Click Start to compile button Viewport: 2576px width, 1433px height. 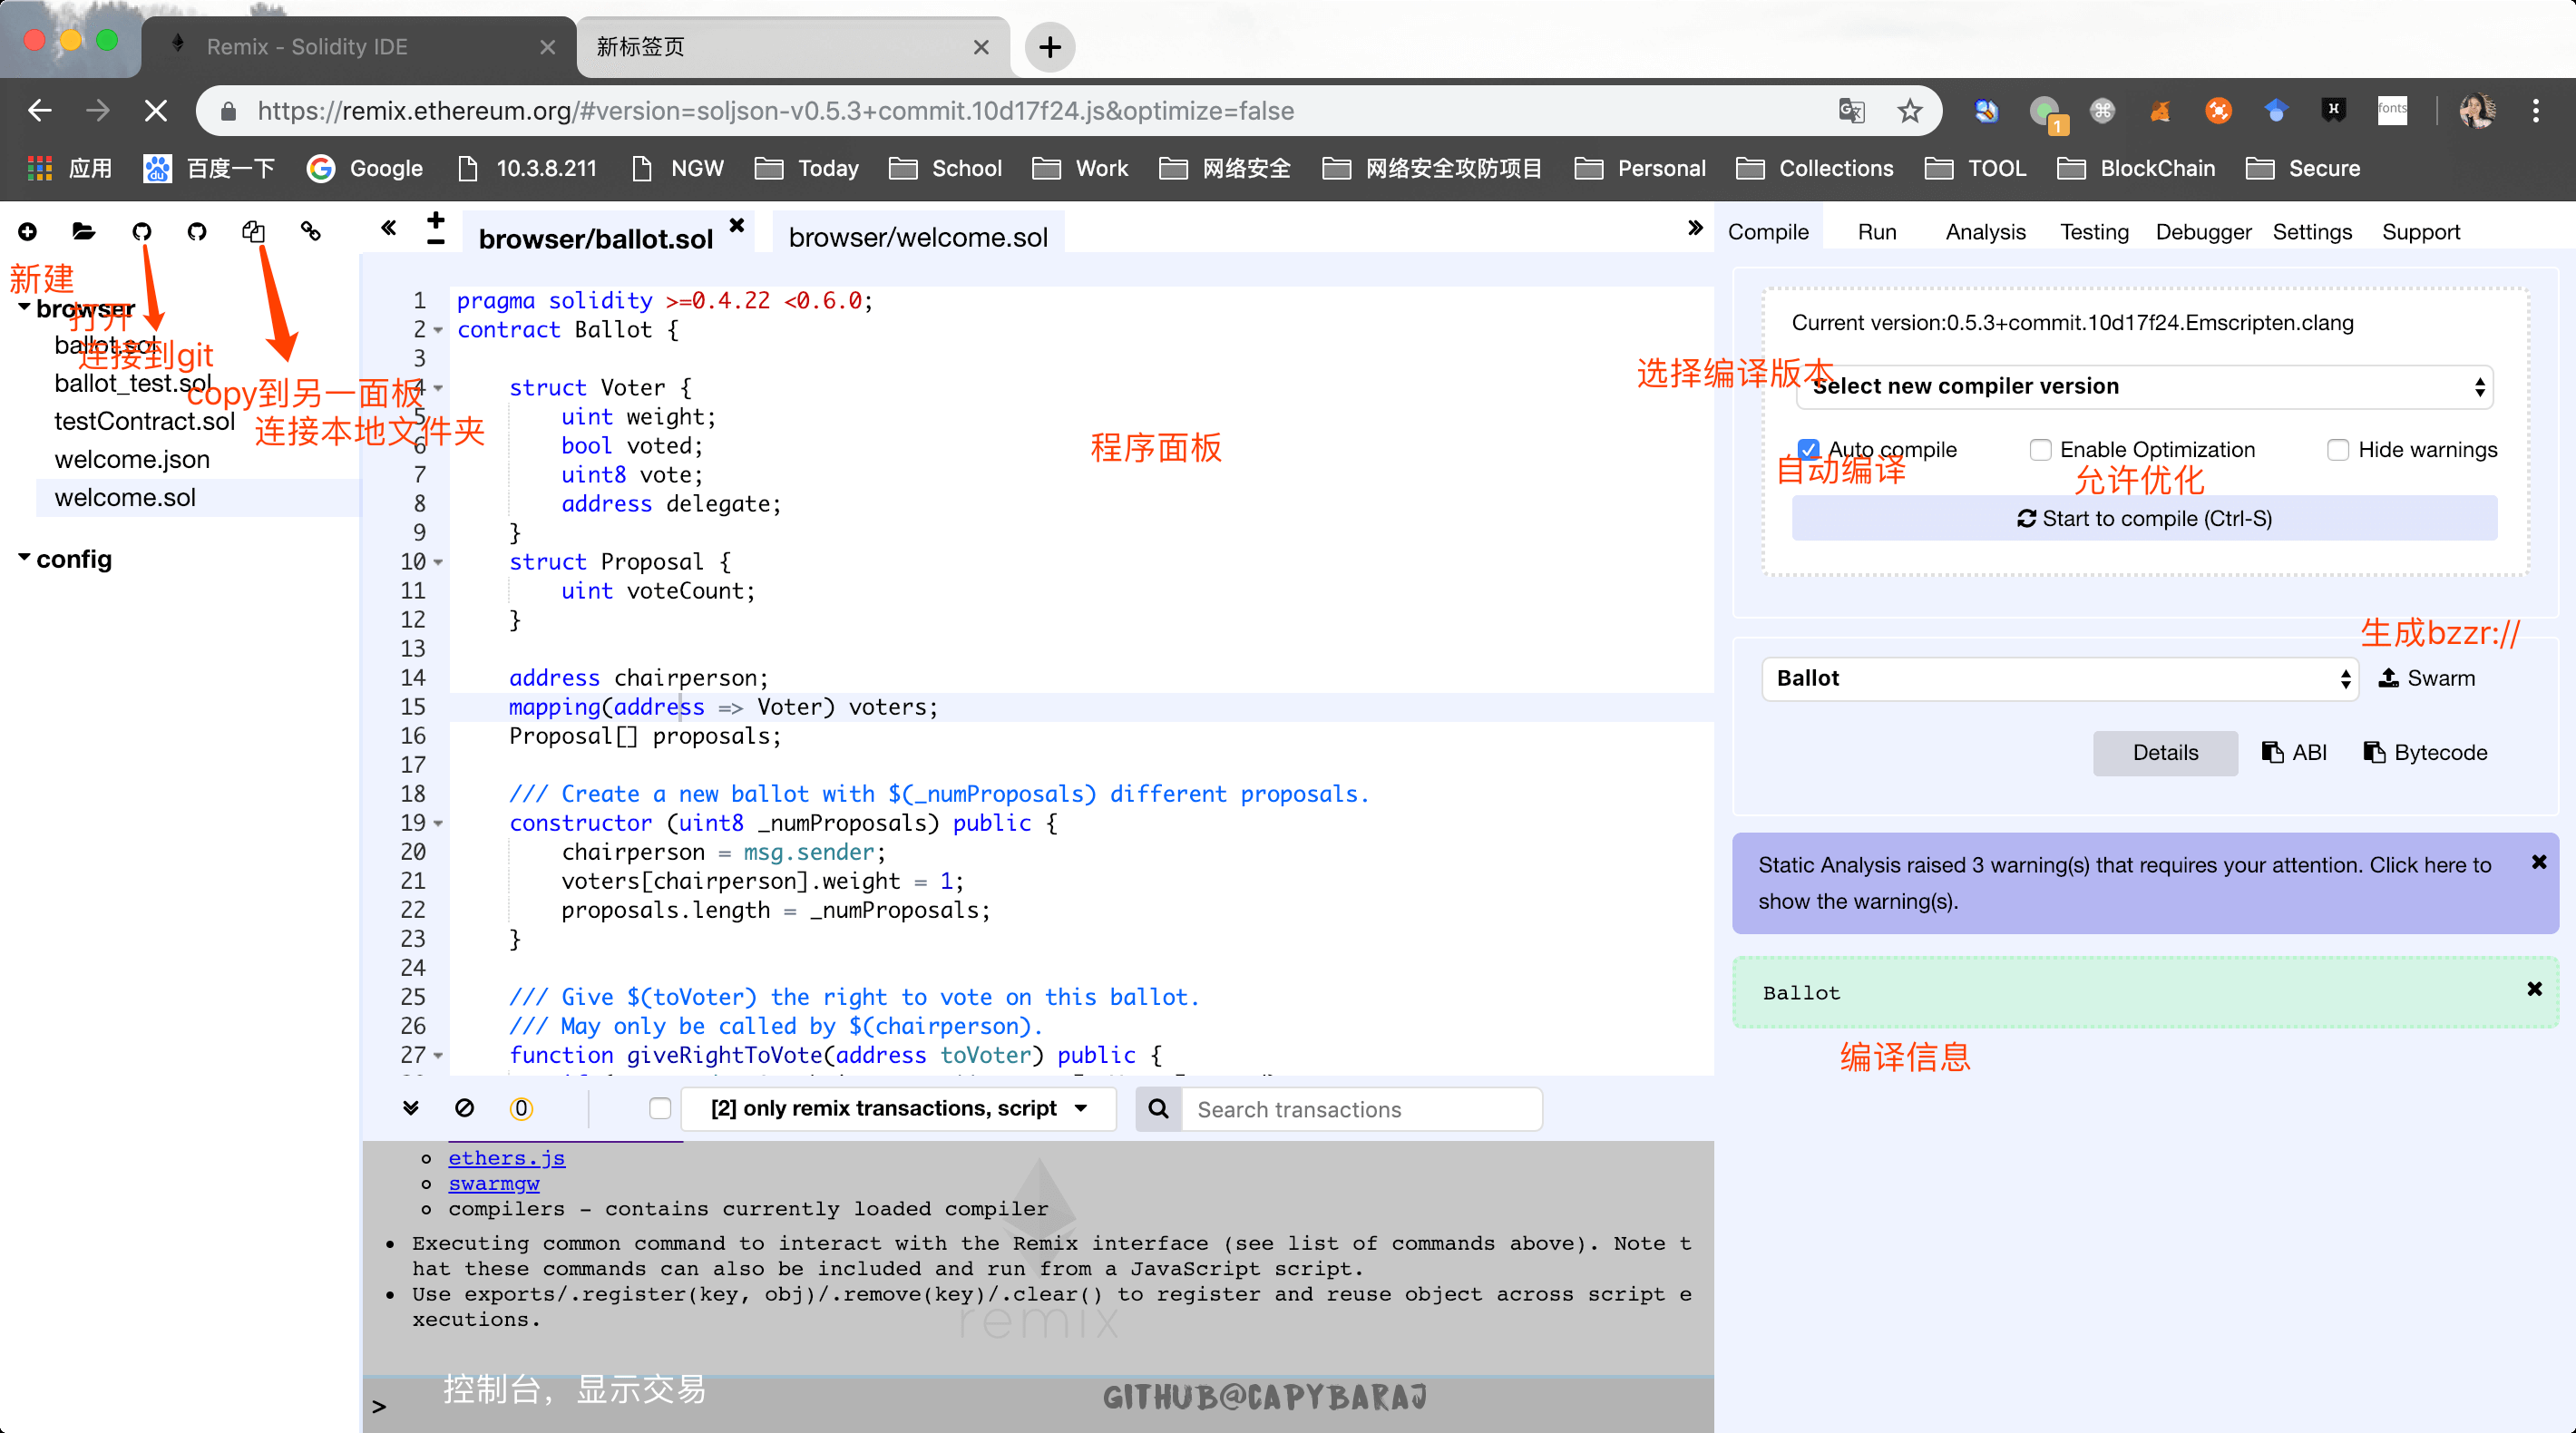2144,518
